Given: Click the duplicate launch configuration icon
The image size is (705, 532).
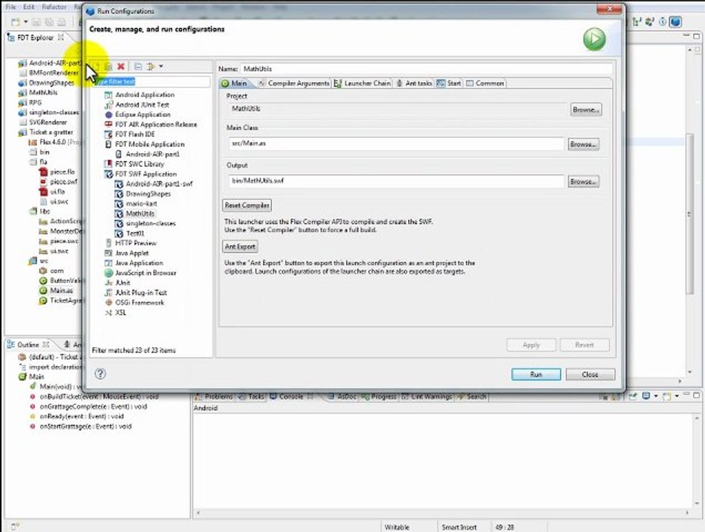Looking at the screenshot, I should click(109, 66).
